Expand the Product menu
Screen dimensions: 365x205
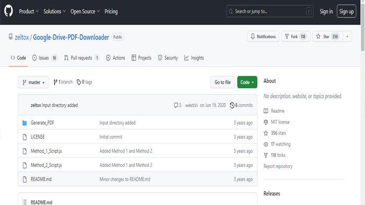click(x=29, y=11)
